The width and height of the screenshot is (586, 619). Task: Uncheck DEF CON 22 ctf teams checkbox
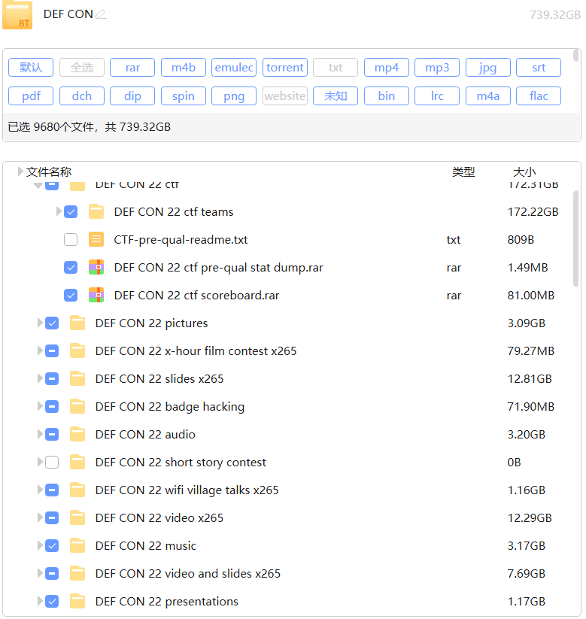pos(71,211)
